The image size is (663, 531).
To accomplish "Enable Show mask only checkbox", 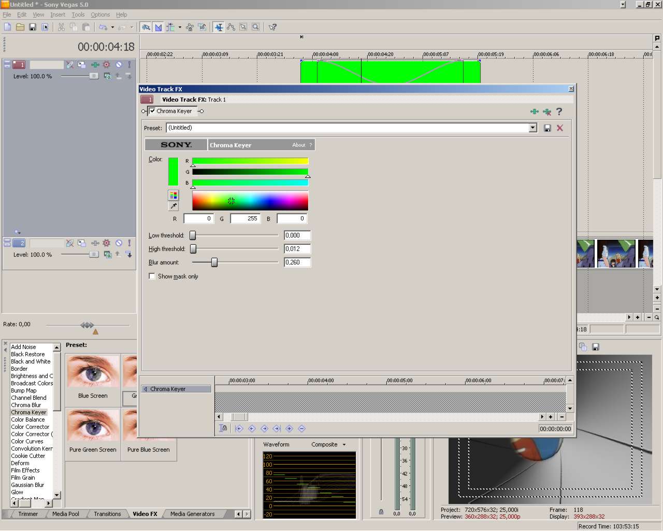I will tap(152, 276).
